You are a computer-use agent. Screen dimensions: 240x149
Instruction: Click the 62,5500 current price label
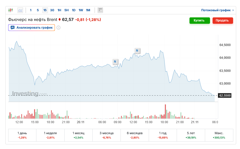pos(225,96)
